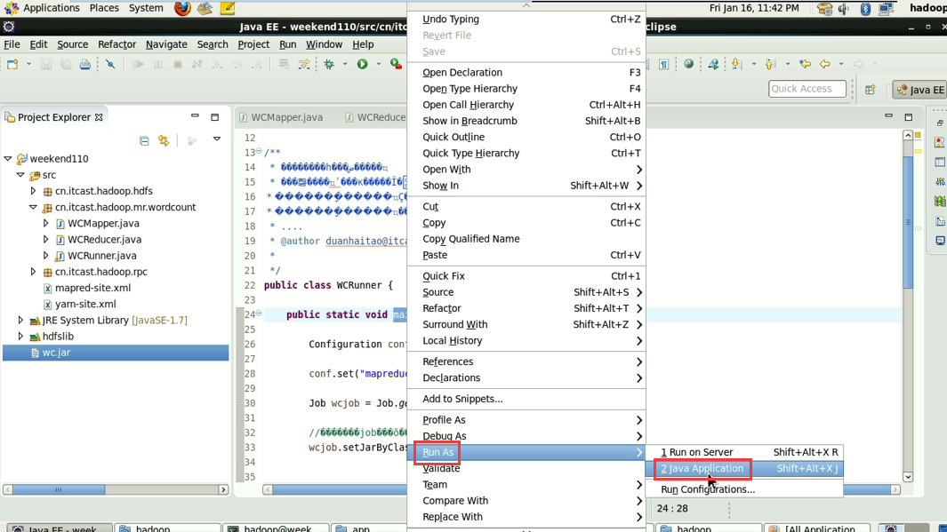Select yarn-site.xml in the project tree
The width and height of the screenshot is (947, 532).
85,305
